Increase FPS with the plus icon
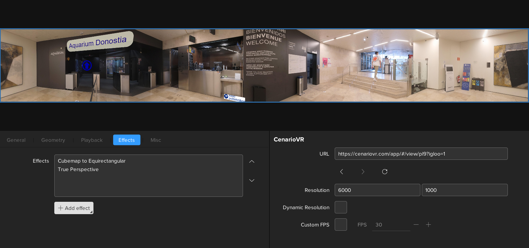The height and width of the screenshot is (248, 529). click(428, 225)
